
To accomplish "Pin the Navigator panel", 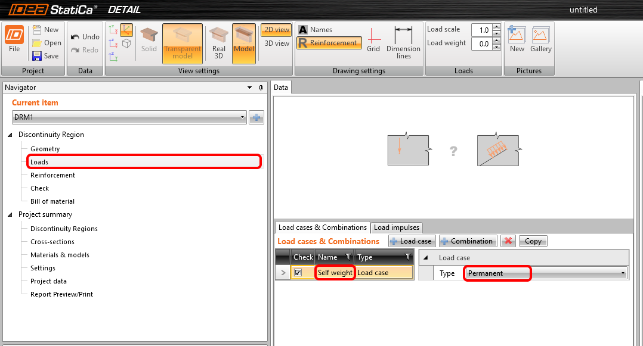I will pyautogui.click(x=261, y=88).
